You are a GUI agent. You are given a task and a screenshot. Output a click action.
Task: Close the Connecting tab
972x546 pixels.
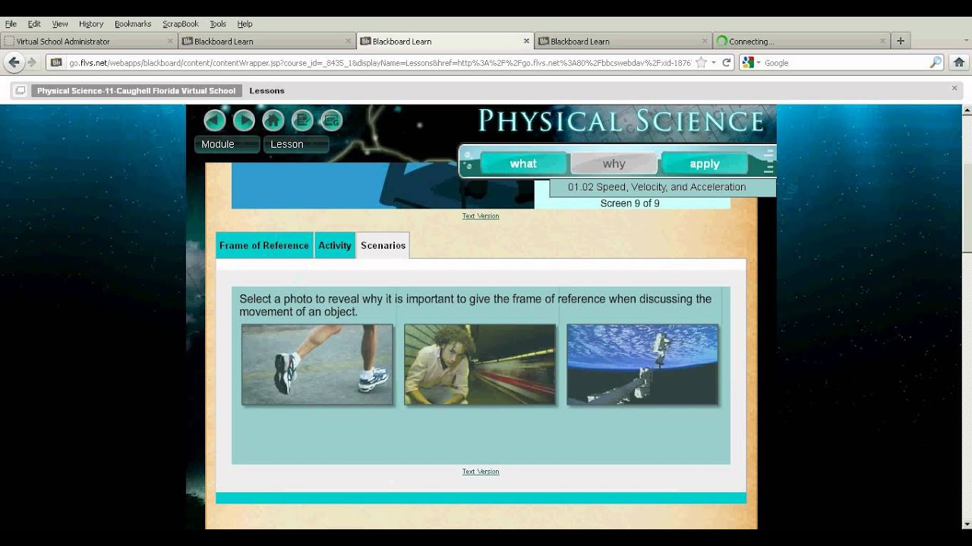point(882,41)
